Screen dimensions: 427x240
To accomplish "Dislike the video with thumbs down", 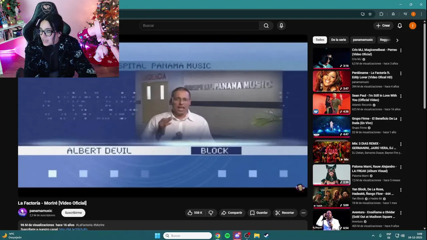I will point(211,213).
